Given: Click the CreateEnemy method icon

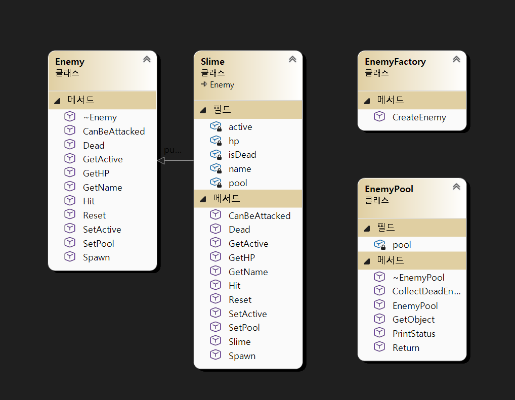Looking at the screenshot, I should 379,116.
